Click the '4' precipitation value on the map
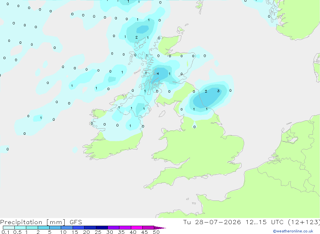Screen dimensions: 320x234 click(x=157, y=74)
